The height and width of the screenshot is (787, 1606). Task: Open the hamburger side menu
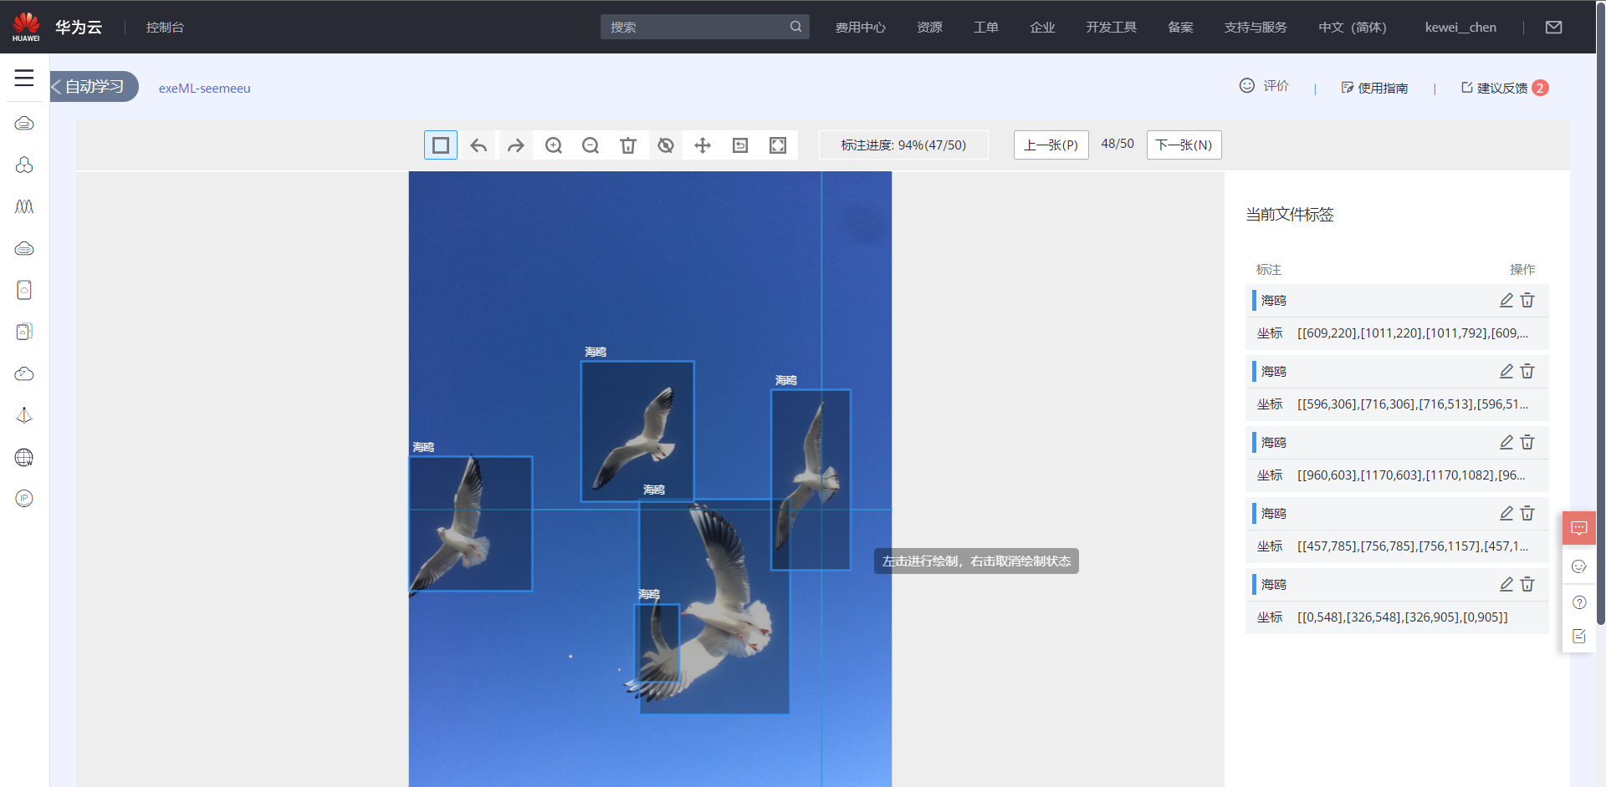tap(24, 78)
